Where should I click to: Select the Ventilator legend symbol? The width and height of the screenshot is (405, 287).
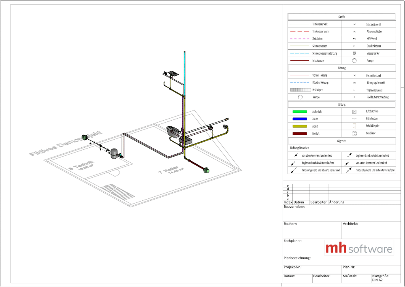coord(354,133)
